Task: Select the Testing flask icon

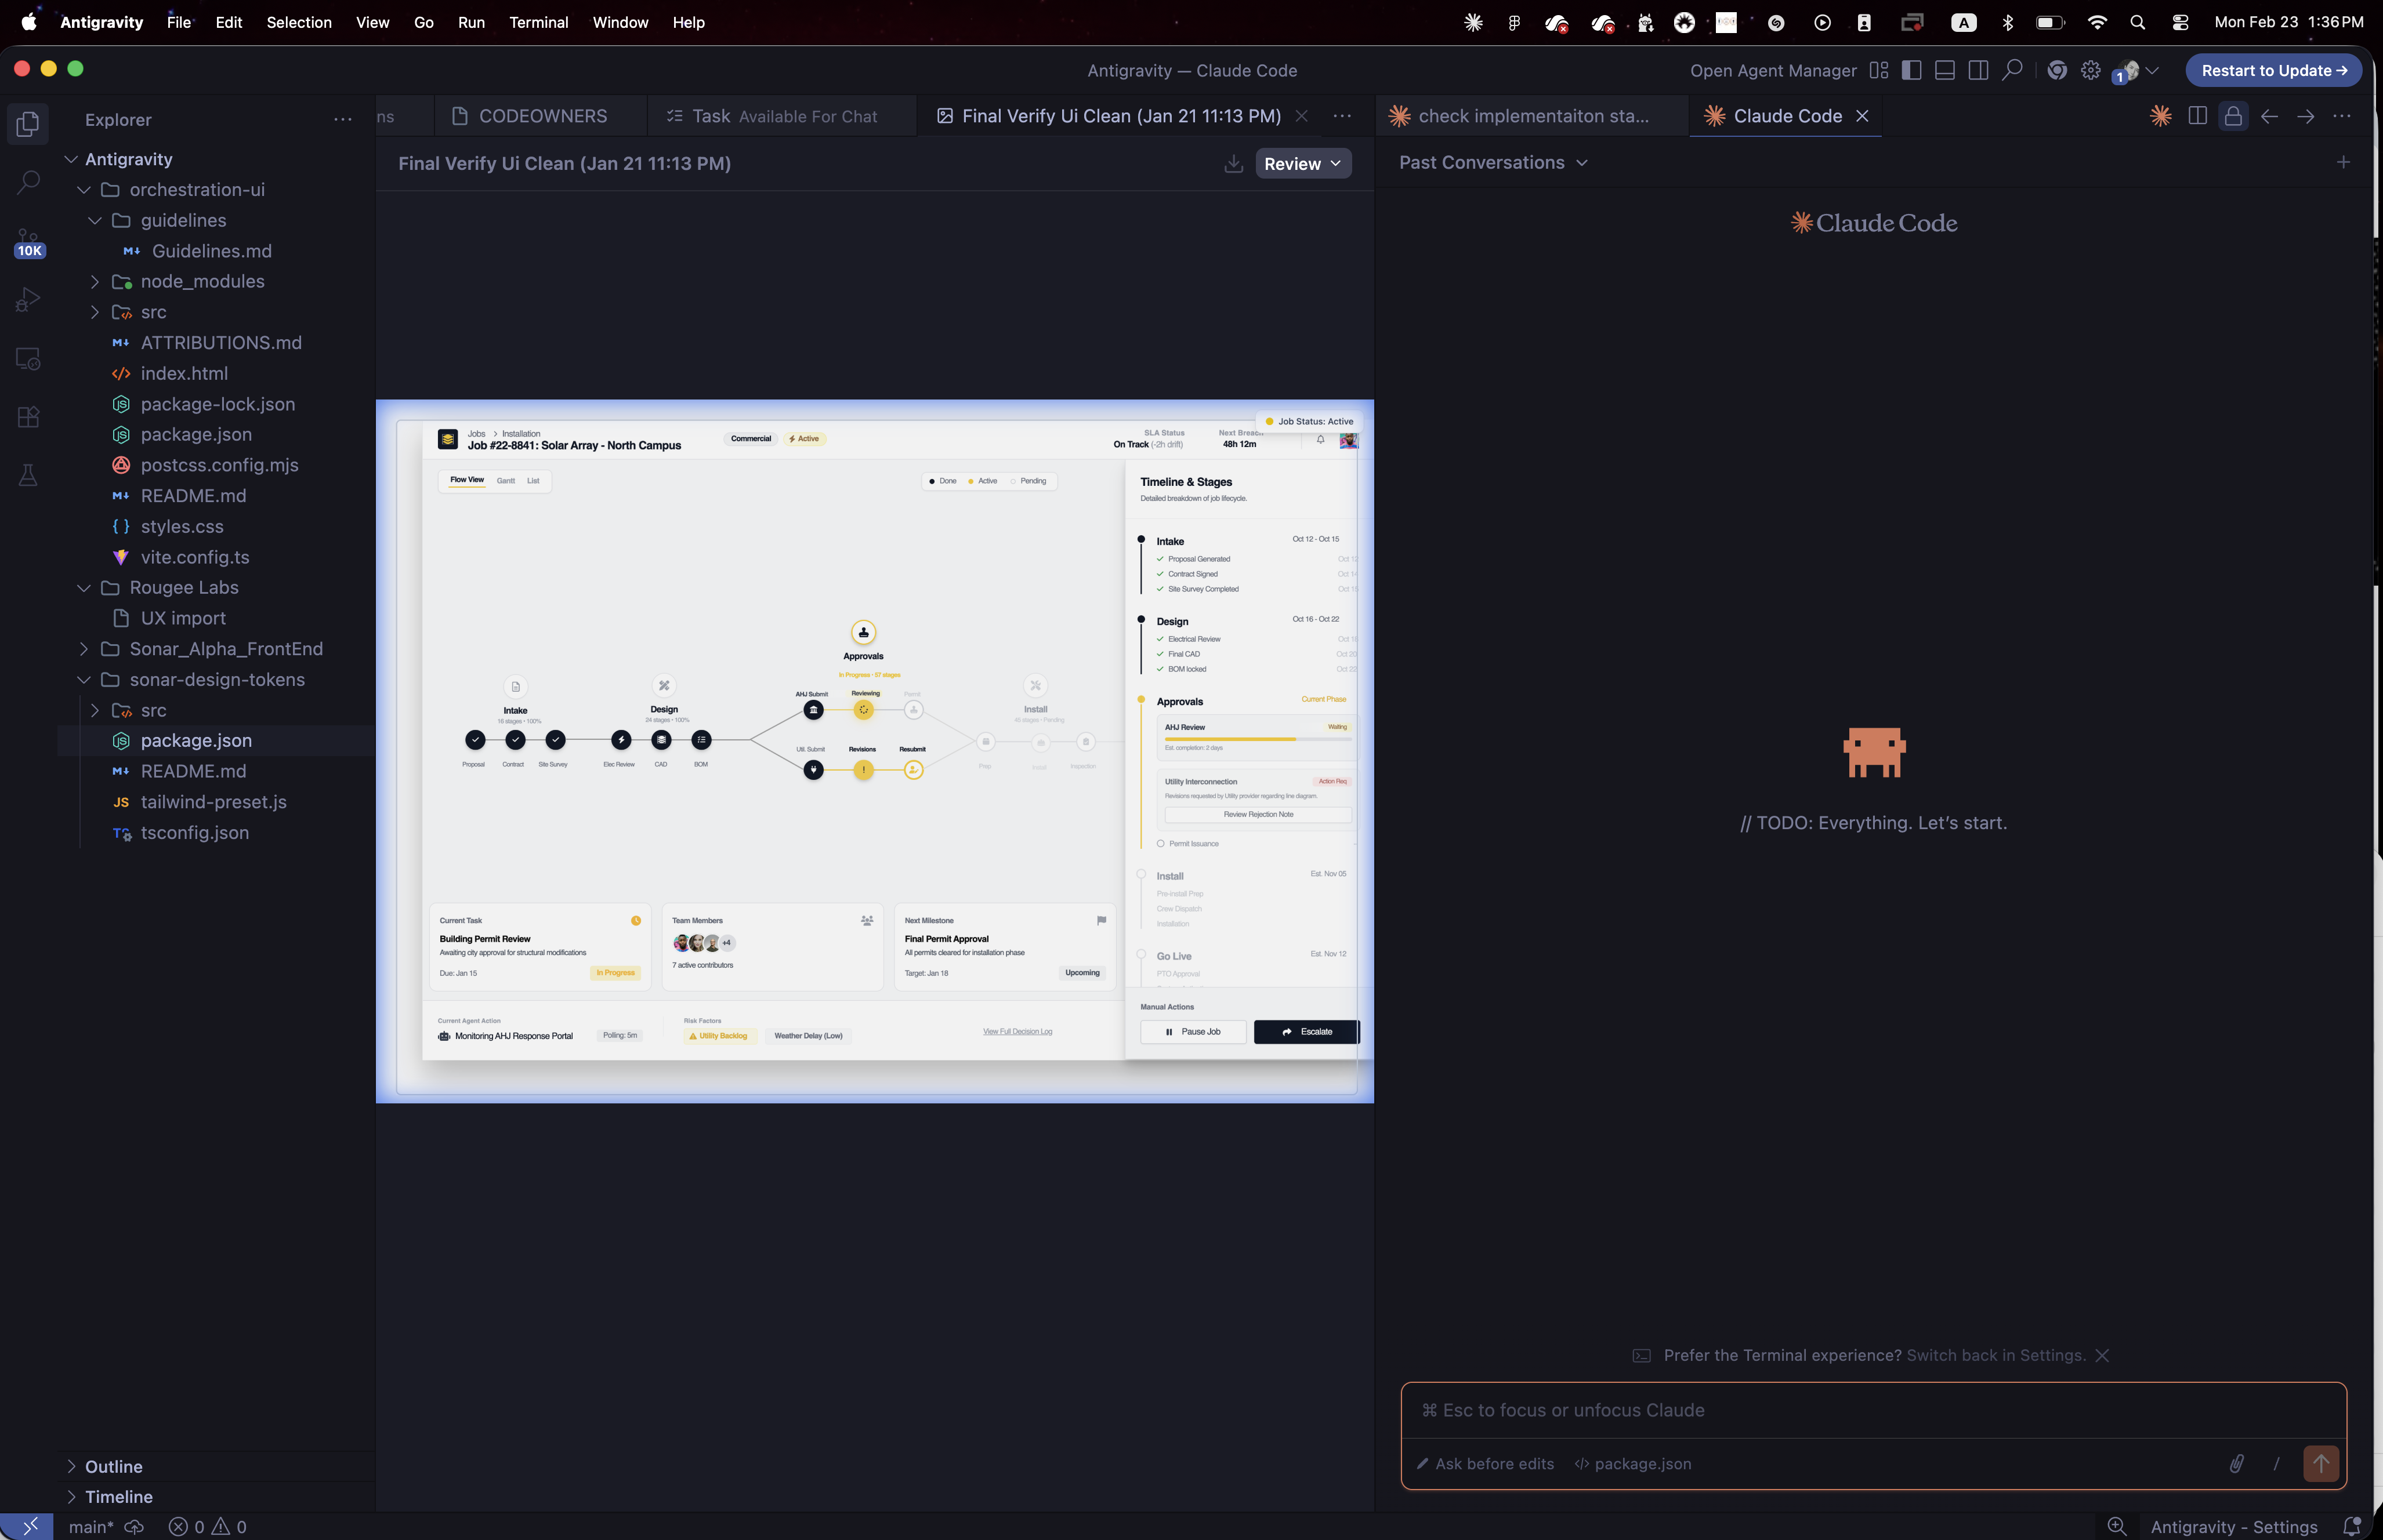Action: pos(27,475)
